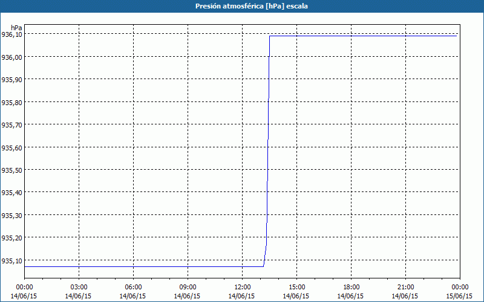Select the 936,10 pressure axis label
This screenshot has height=302, width=484.
[12, 34]
